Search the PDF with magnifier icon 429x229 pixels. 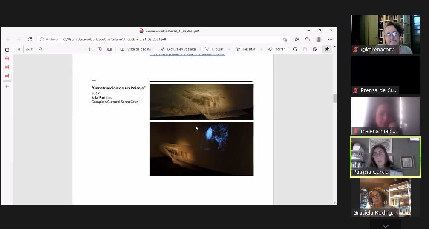[40, 49]
